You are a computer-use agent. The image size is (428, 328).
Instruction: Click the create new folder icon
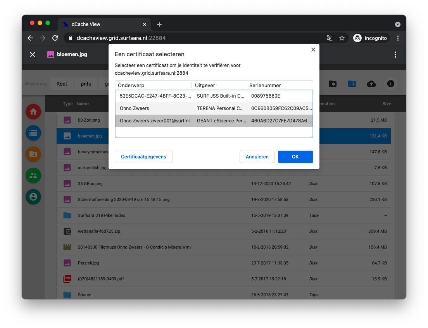pos(352,84)
